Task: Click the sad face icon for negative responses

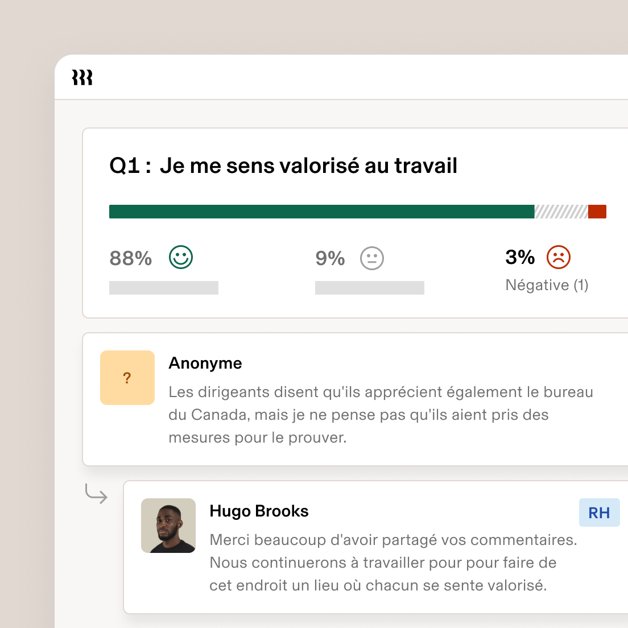Action: click(558, 258)
